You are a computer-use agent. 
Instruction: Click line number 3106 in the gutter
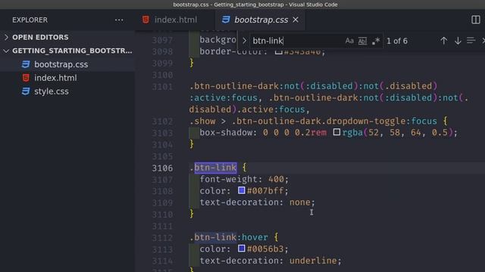pyautogui.click(x=162, y=168)
